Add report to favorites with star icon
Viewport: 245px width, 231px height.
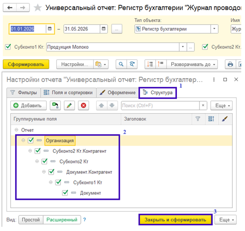point(38,8)
